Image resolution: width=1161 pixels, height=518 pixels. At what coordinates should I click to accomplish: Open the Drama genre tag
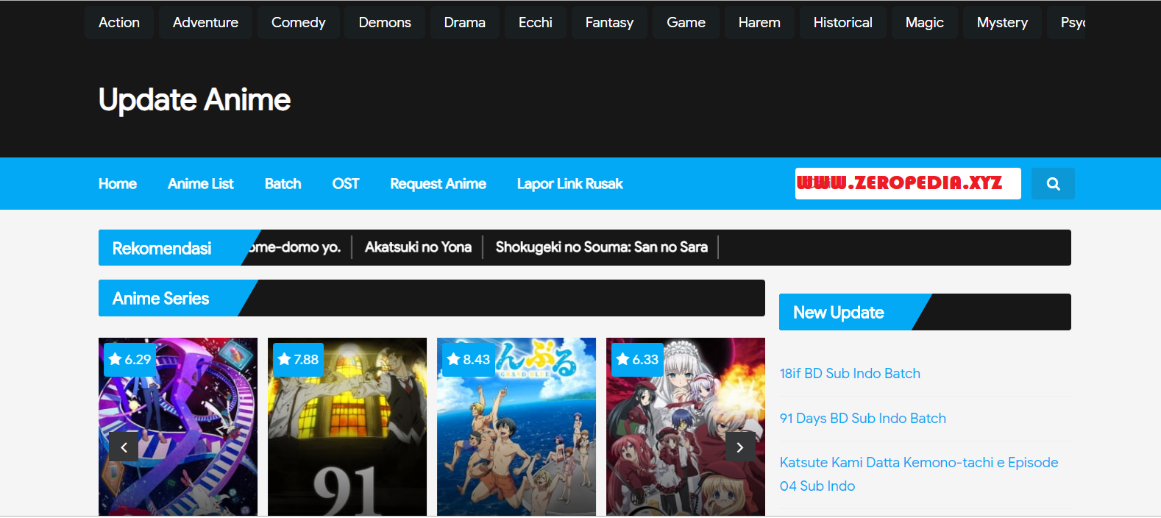(x=464, y=22)
